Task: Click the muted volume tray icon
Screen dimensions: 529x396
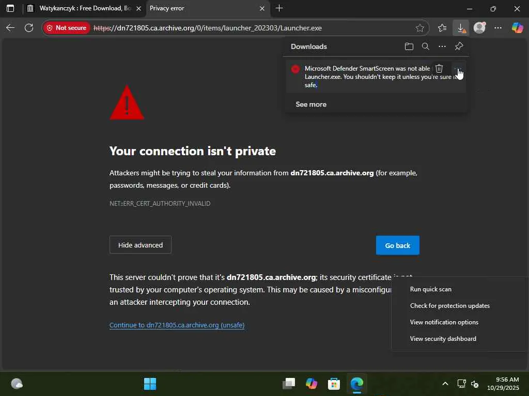Action: point(475,384)
